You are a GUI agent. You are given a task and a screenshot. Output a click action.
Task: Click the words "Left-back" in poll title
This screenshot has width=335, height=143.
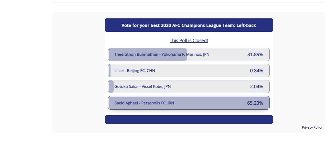coord(246,25)
